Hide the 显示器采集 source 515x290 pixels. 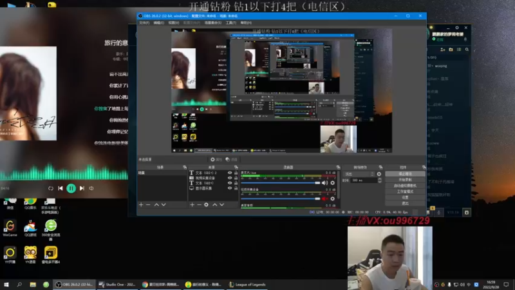tap(230, 188)
